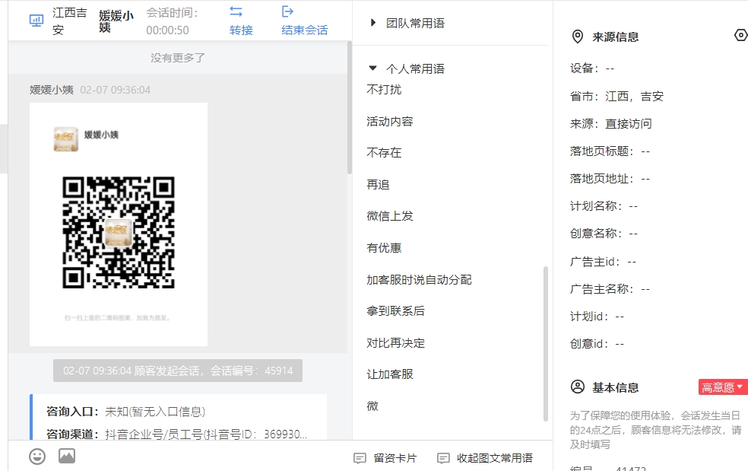Click the 基本信息 section heading
This screenshot has width=748, height=471.
[616, 387]
